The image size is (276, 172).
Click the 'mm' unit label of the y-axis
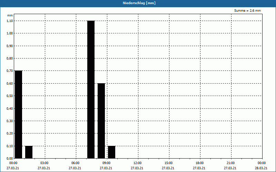[10, 15]
